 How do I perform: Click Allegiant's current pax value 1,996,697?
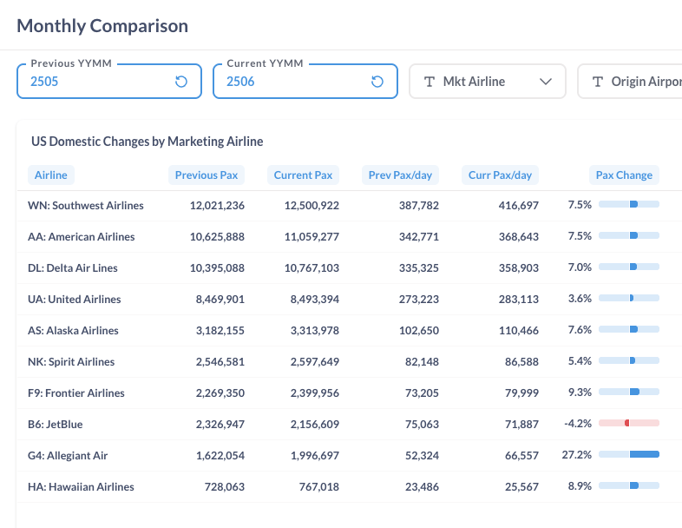[314, 456]
